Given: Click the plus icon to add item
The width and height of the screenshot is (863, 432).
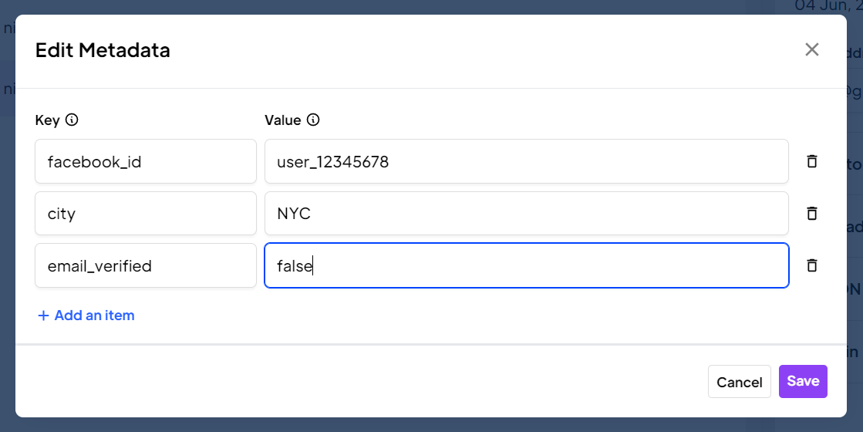Looking at the screenshot, I should [43, 316].
